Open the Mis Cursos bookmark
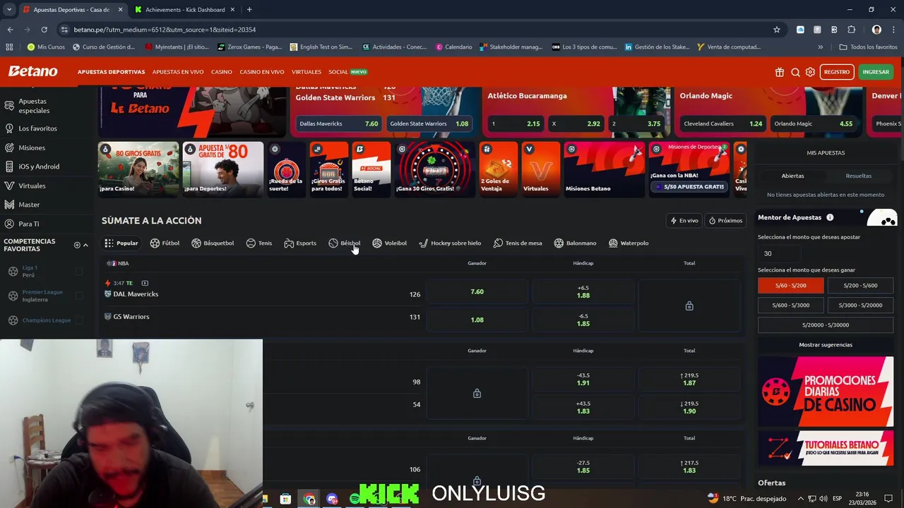This screenshot has height=508, width=904. pyautogui.click(x=46, y=47)
